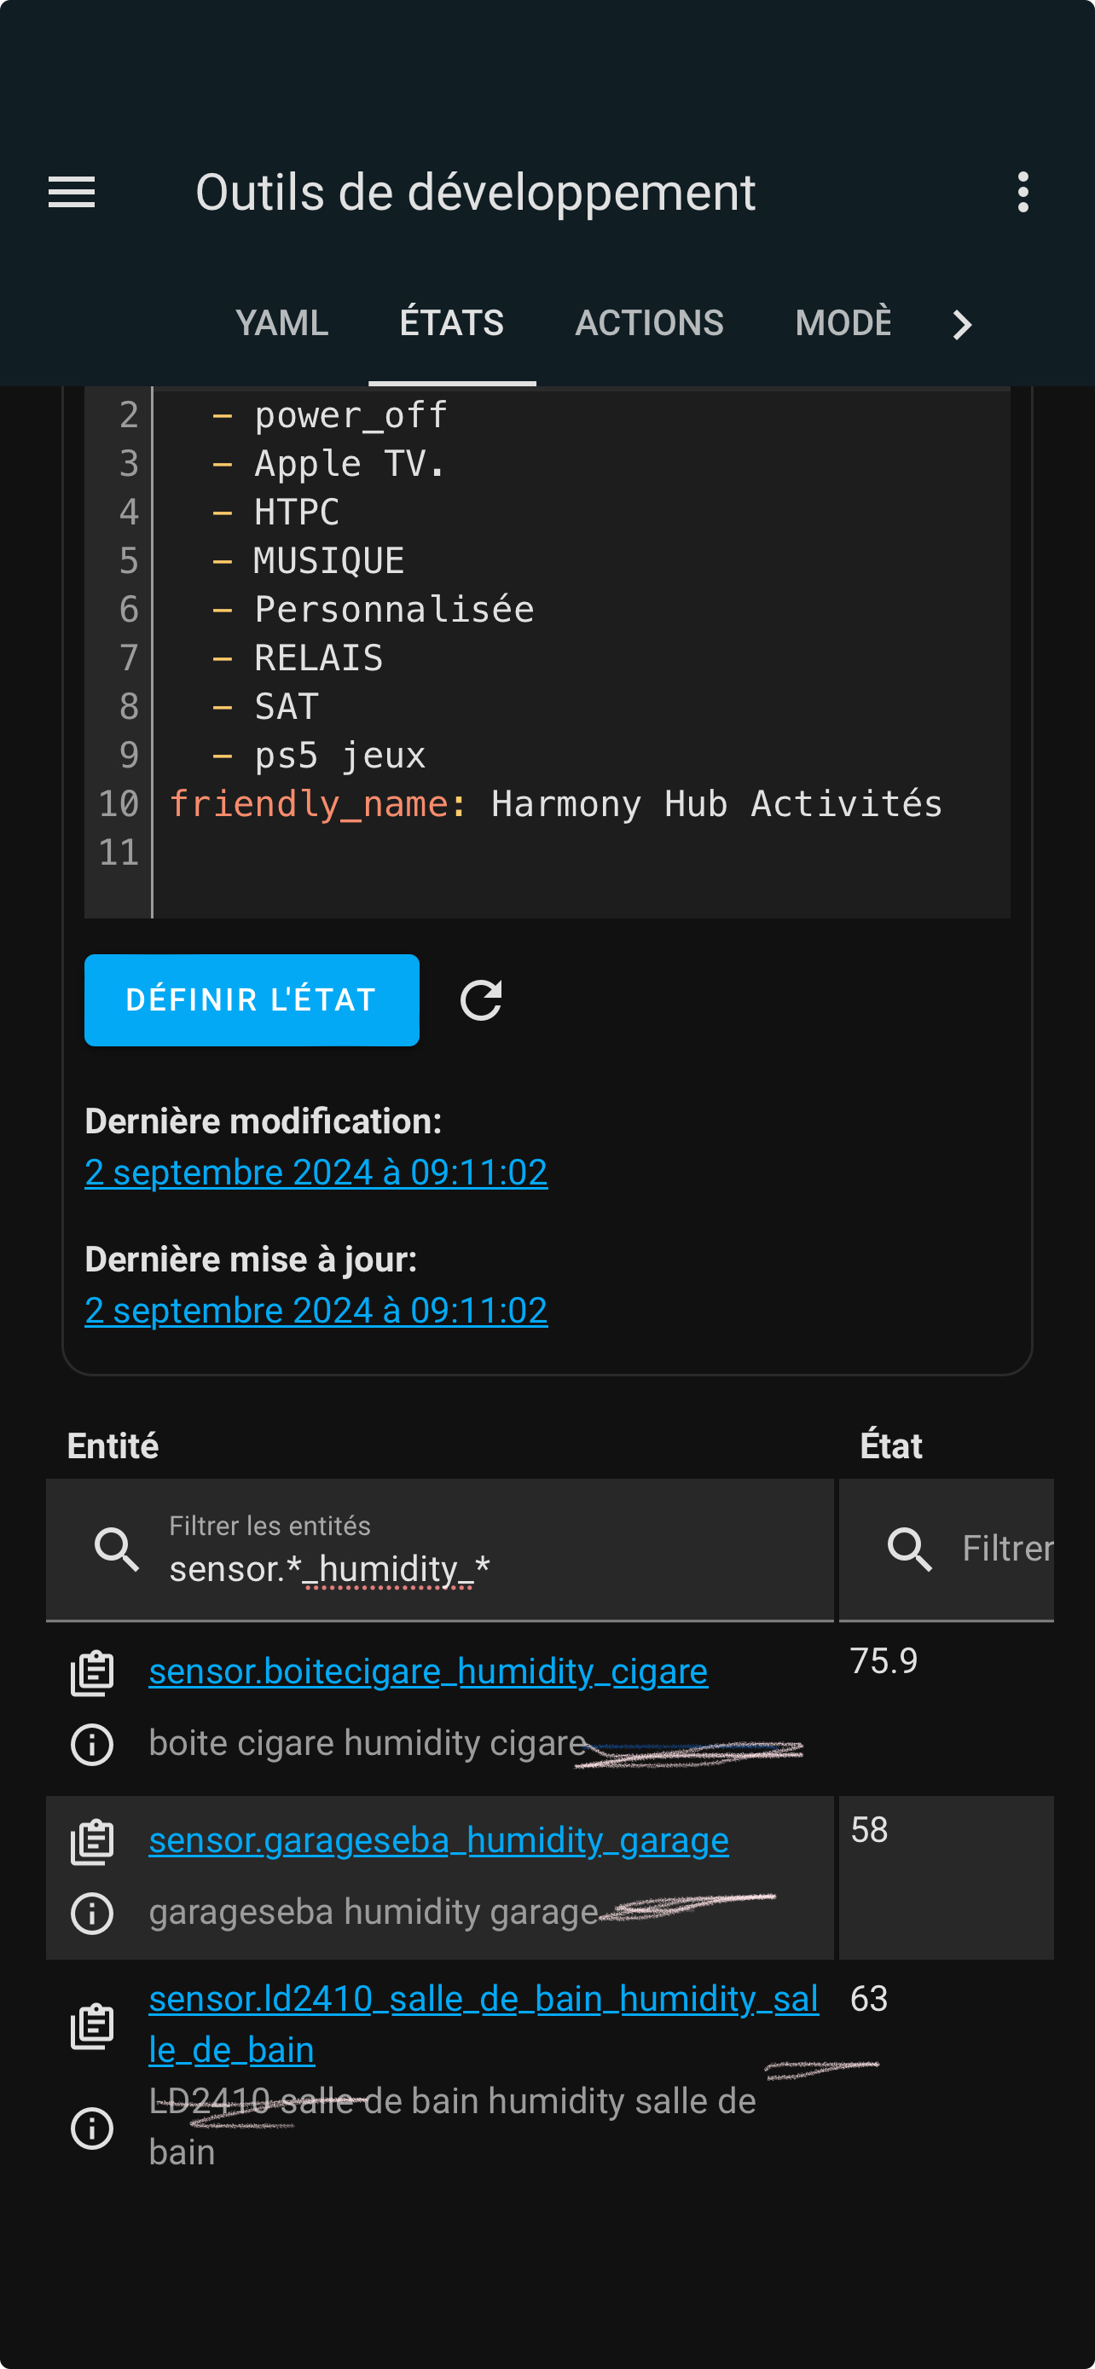Click the refresh state icon
Image resolution: width=1095 pixels, height=2369 pixels.
[481, 999]
